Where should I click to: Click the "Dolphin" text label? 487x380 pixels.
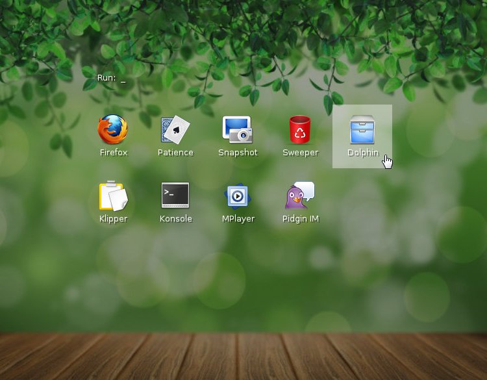tap(363, 153)
